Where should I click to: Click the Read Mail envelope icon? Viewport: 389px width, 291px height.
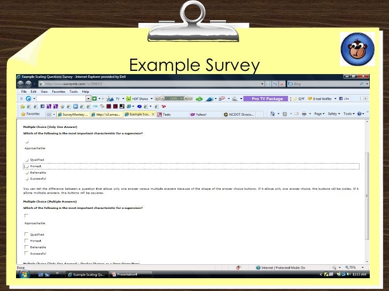(297, 114)
